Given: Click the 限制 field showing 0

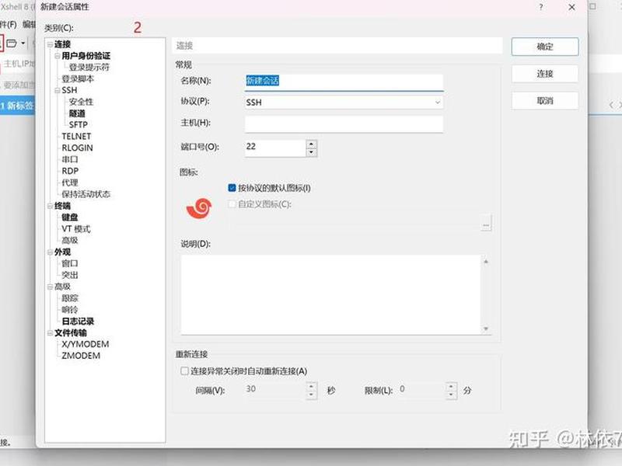Looking at the screenshot, I should click(421, 390).
